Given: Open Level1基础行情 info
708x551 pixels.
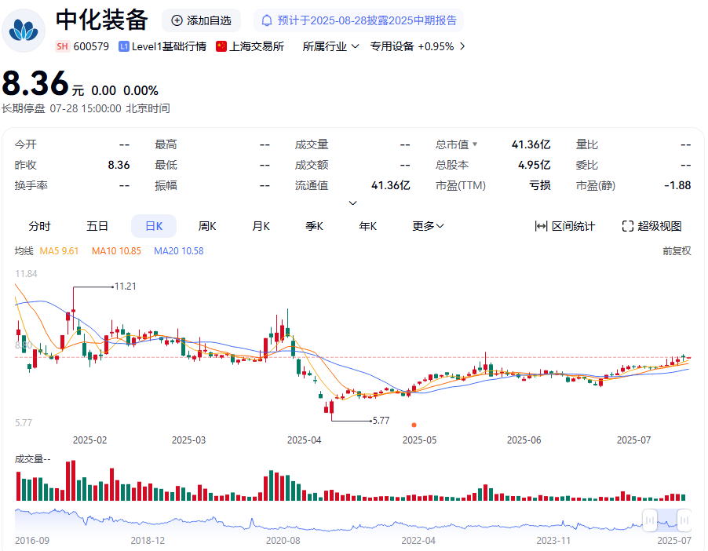Looking at the screenshot, I should coord(162,46).
